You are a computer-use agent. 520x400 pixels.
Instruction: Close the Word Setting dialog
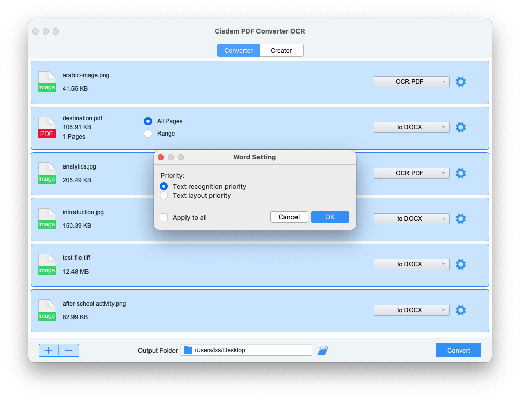[x=161, y=157]
